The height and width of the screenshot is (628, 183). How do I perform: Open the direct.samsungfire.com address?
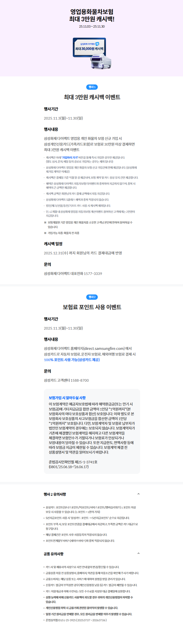(x=104, y=348)
